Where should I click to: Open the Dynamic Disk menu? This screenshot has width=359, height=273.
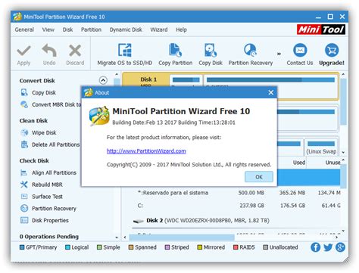(126, 29)
